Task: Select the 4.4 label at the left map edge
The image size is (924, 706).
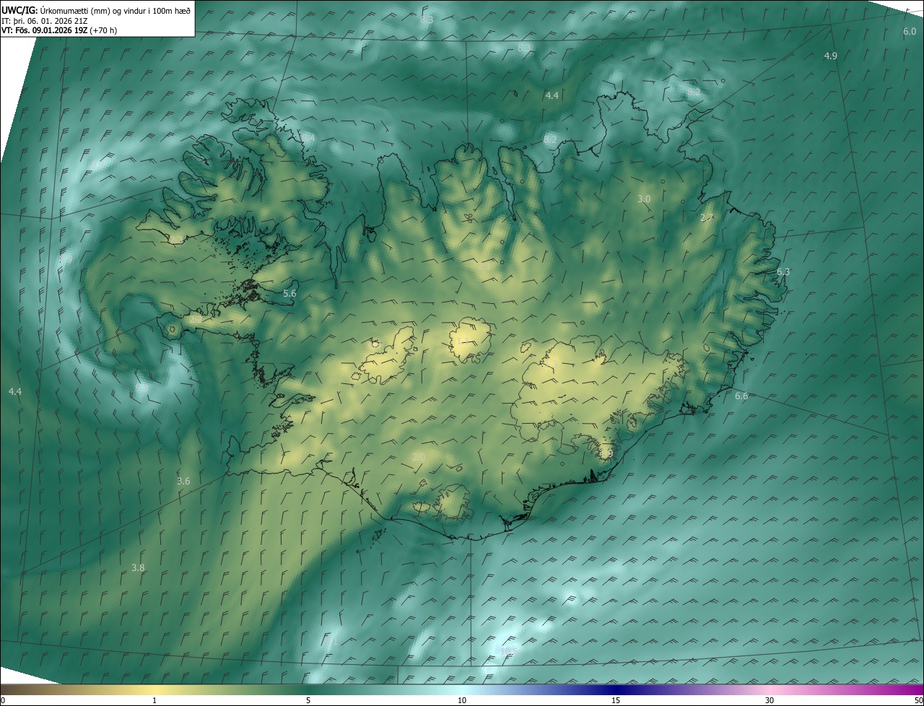Action: (x=14, y=391)
